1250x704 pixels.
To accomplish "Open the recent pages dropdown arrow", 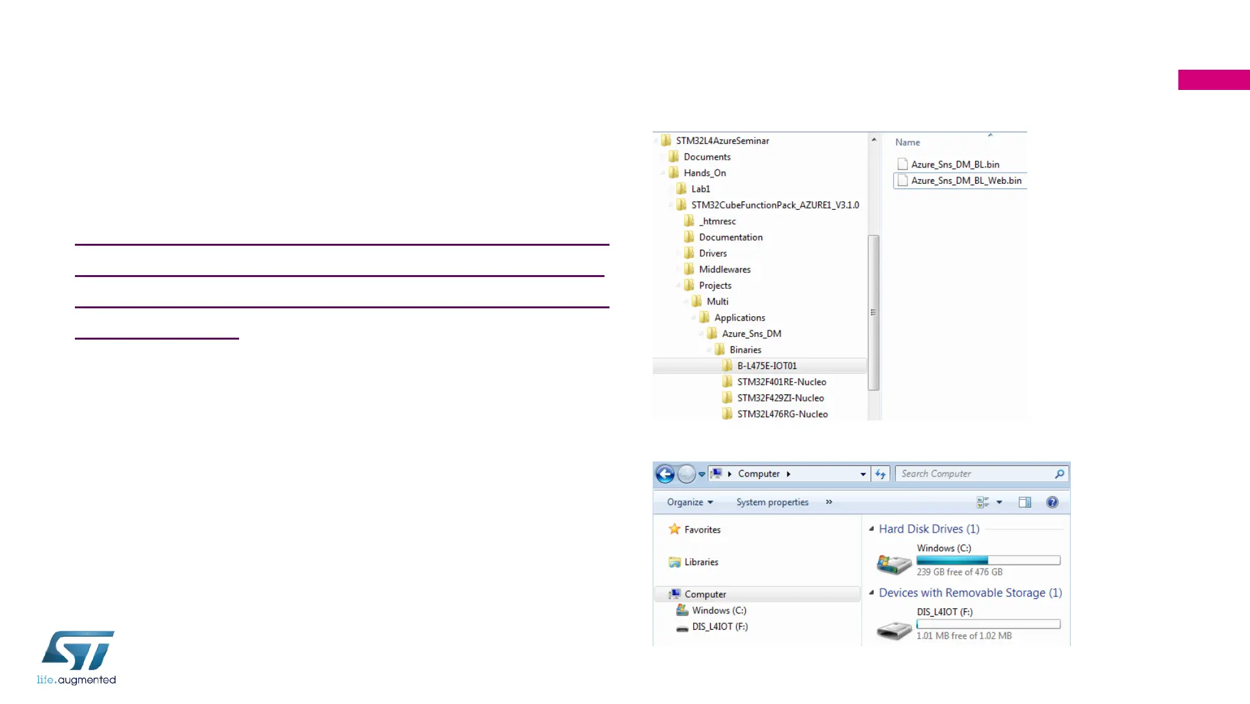I will tap(702, 475).
